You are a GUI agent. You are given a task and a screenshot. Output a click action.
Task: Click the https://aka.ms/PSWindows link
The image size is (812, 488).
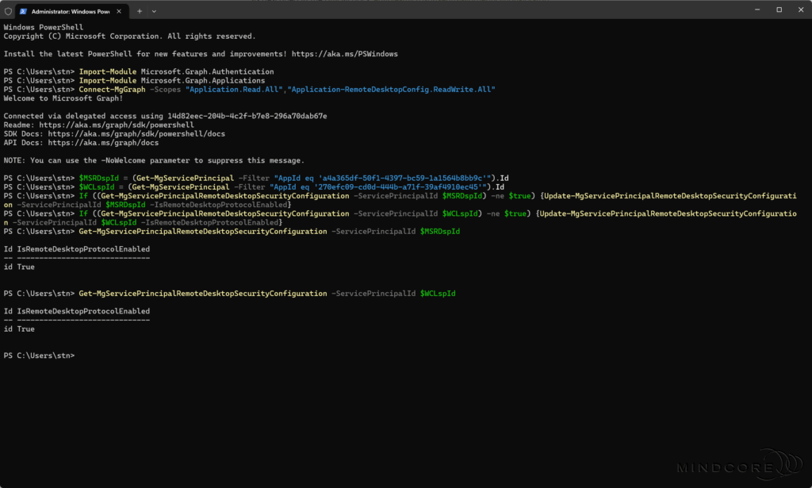pos(344,54)
